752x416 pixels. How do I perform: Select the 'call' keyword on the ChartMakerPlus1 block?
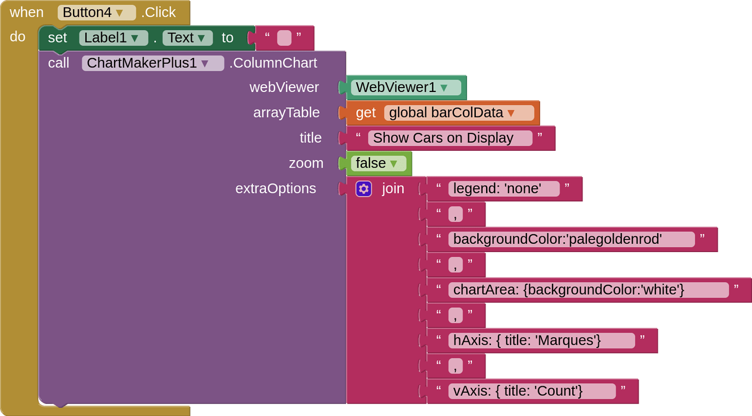click(x=59, y=63)
